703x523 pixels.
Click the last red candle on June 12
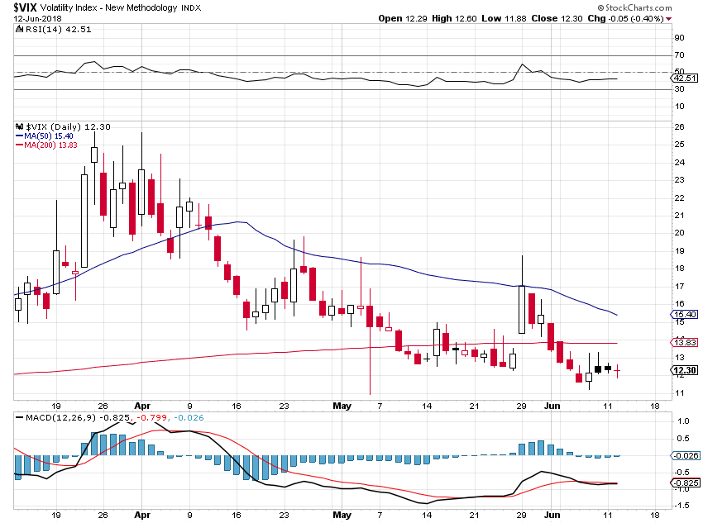[617, 371]
